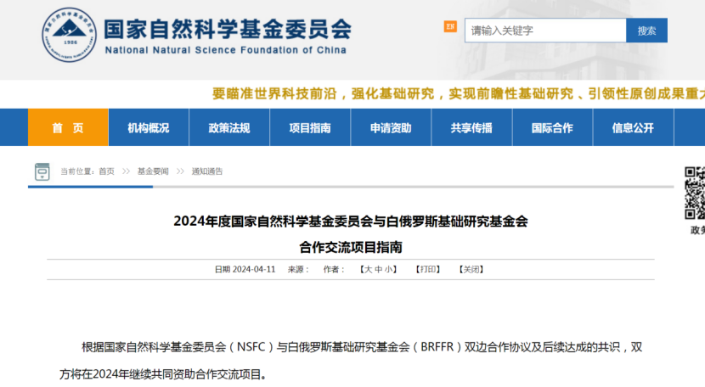Screen dimensions: 705x387
Task: Click the 打印 print link
Action: (428, 269)
